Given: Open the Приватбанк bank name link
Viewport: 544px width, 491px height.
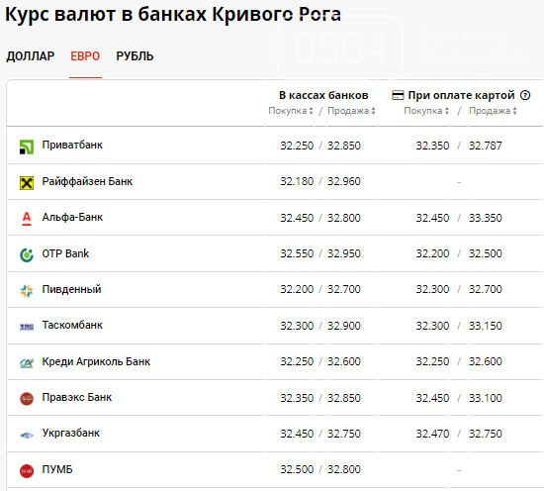Looking at the screenshot, I should pos(72,145).
